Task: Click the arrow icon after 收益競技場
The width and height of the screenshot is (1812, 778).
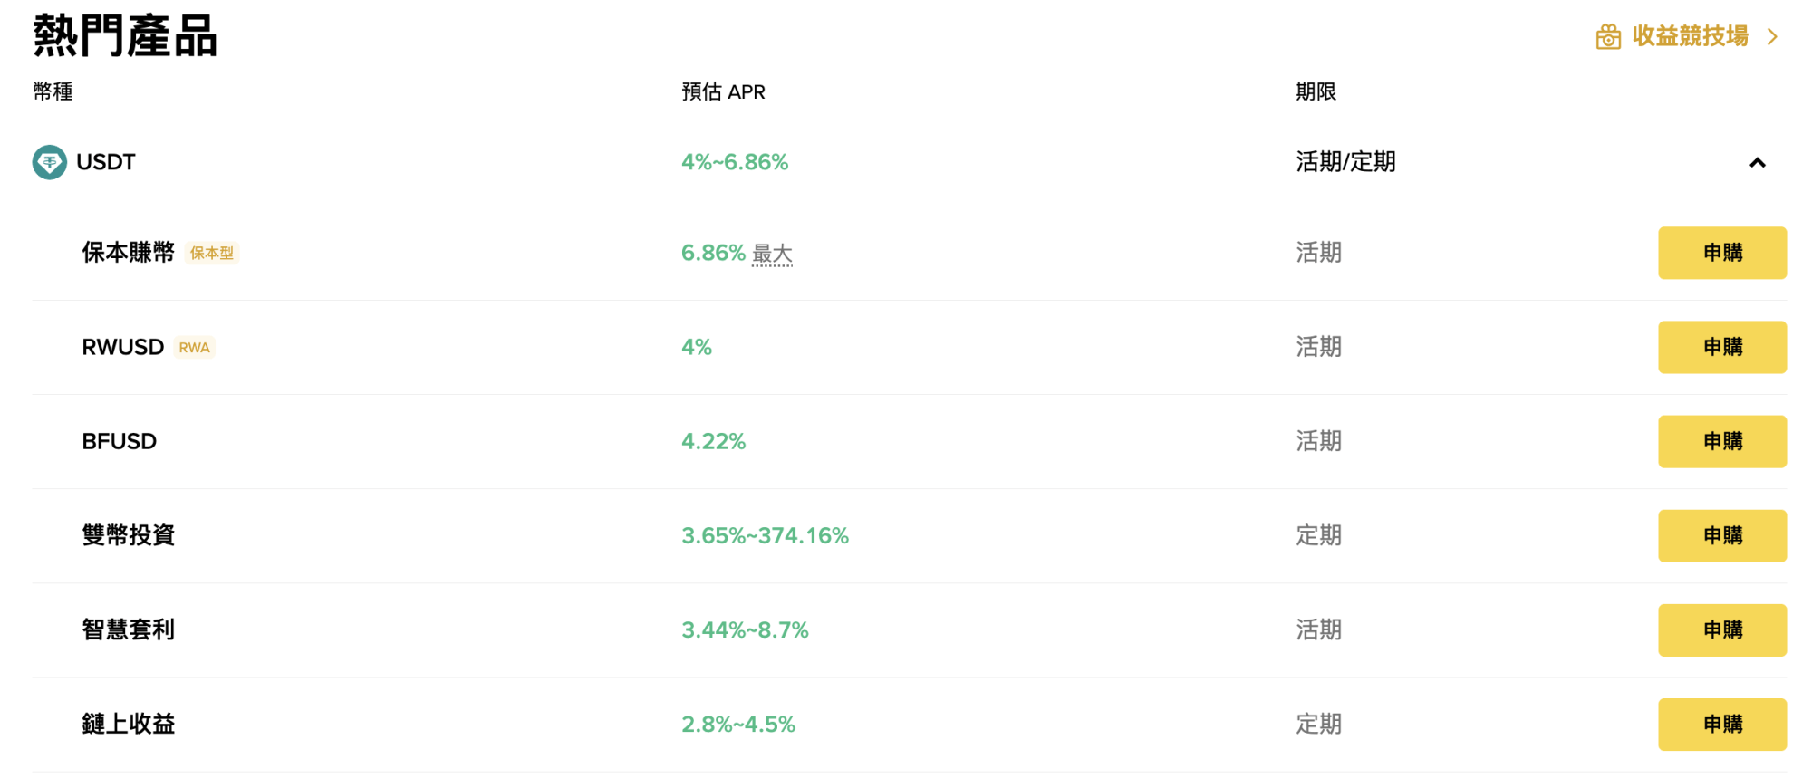Action: 1774,36
